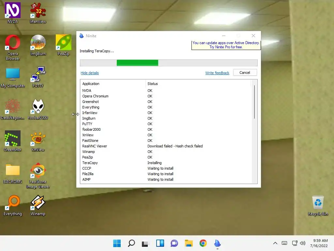Screen dimensions: 334x251
Task: Select the CCCP list row
Action: [x=166, y=168]
